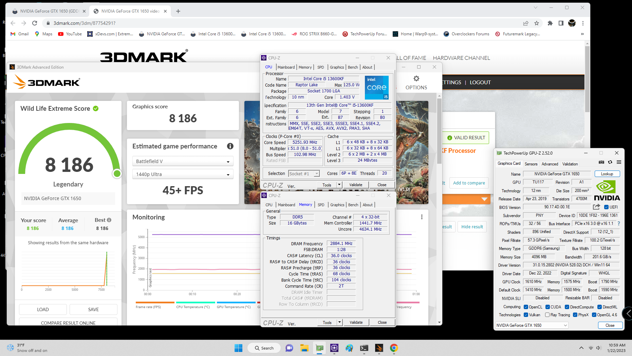Click the Chrome profile avatar icon

[572, 23]
